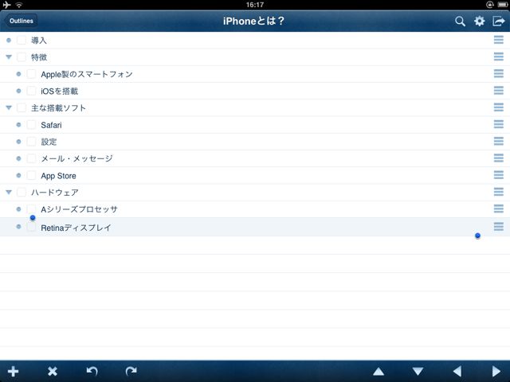Redo the last action
This screenshot has width=510, height=382.
tap(131, 371)
